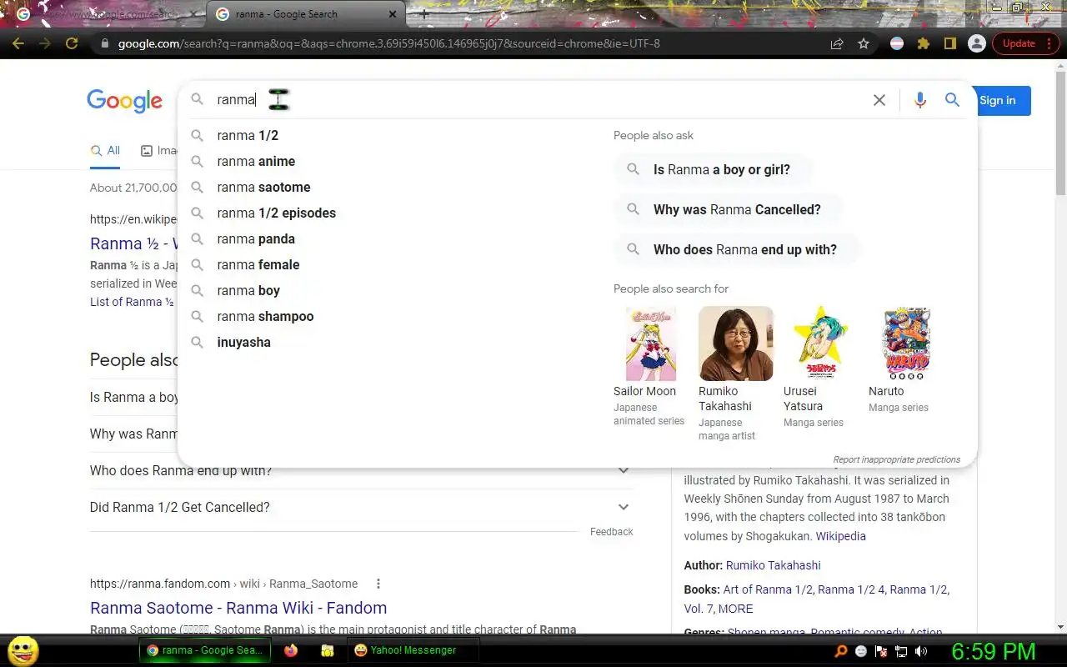
Task: Bookmark this page with the star icon
Action: coord(864,43)
